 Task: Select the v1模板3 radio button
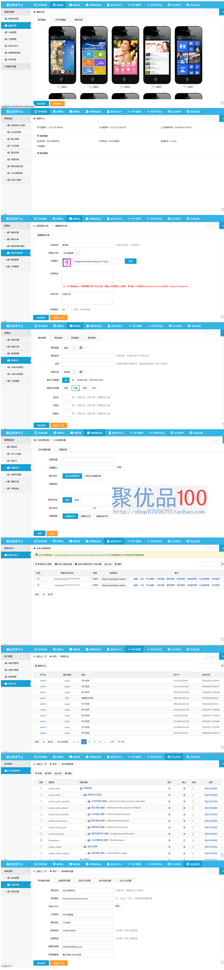tap(121, 87)
